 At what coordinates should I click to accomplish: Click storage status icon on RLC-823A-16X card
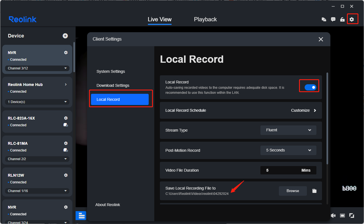coord(66,125)
